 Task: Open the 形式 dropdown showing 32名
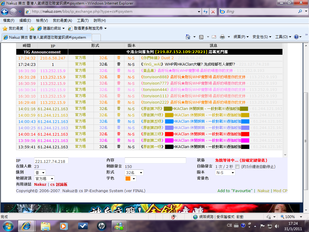click(134, 172)
